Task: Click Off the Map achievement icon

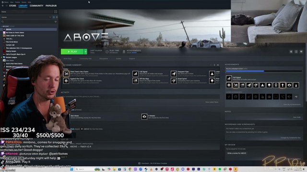Action: [x=135, y=81]
